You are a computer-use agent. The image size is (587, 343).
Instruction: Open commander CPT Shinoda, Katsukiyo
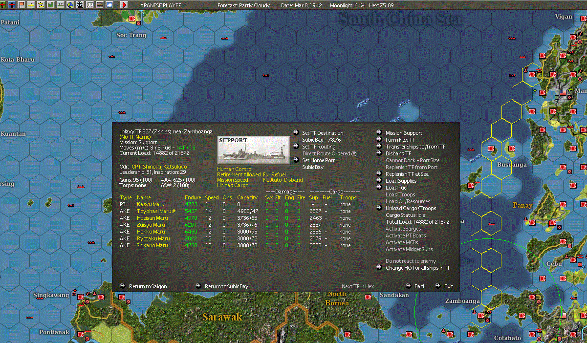click(159, 167)
